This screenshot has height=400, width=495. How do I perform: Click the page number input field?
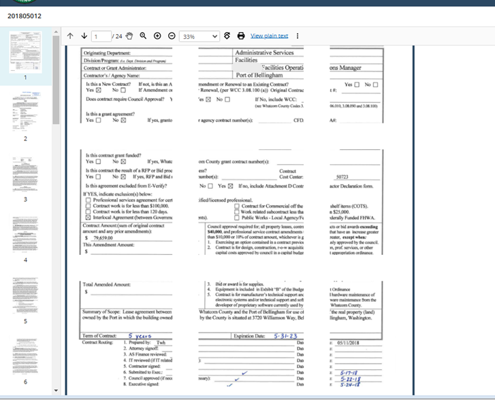coord(101,36)
